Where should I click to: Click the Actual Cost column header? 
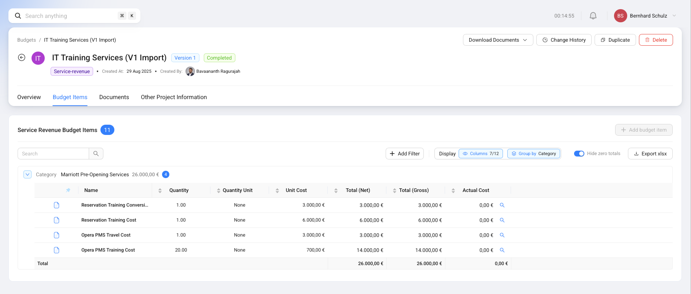pos(476,190)
